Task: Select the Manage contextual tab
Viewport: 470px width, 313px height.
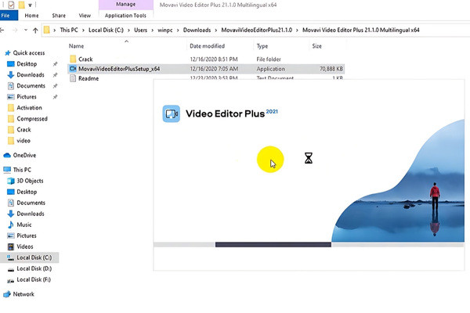Action: click(x=126, y=5)
